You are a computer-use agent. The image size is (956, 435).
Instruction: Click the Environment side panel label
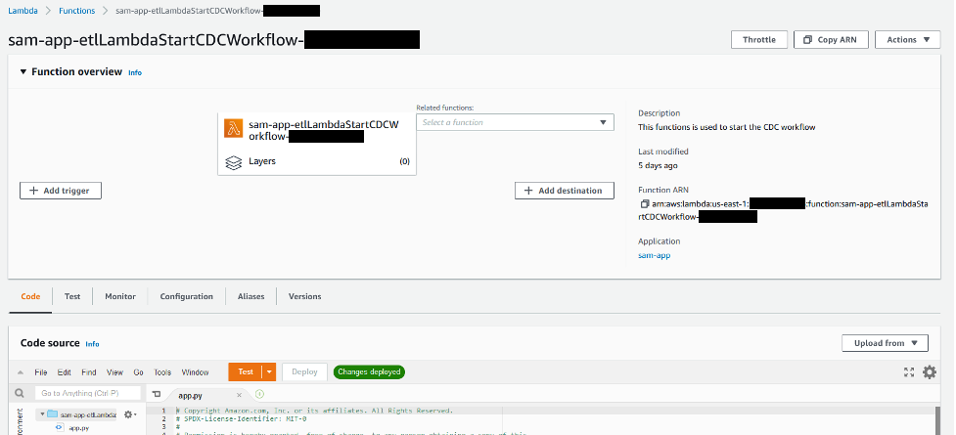click(x=20, y=423)
